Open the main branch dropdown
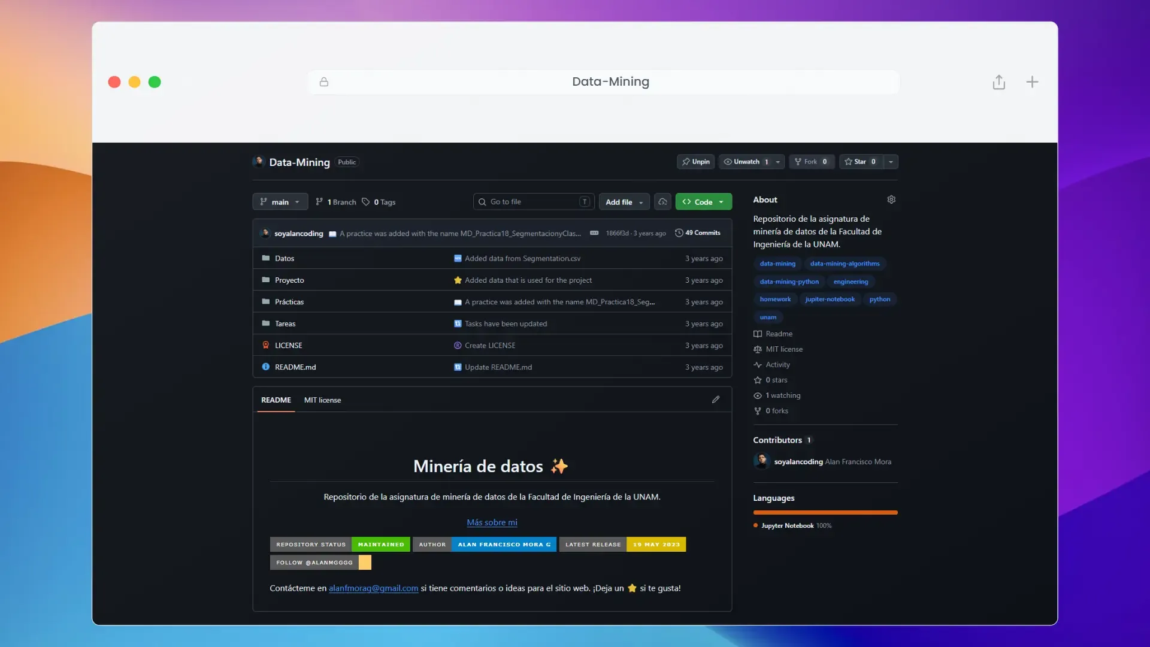 (280, 202)
